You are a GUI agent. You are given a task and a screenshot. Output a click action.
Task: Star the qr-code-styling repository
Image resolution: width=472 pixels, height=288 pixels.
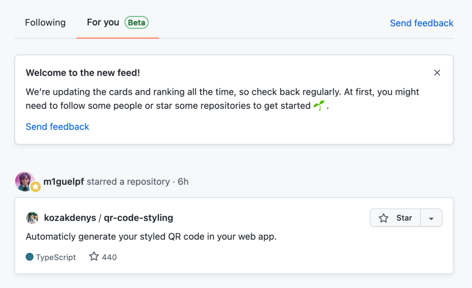click(396, 218)
